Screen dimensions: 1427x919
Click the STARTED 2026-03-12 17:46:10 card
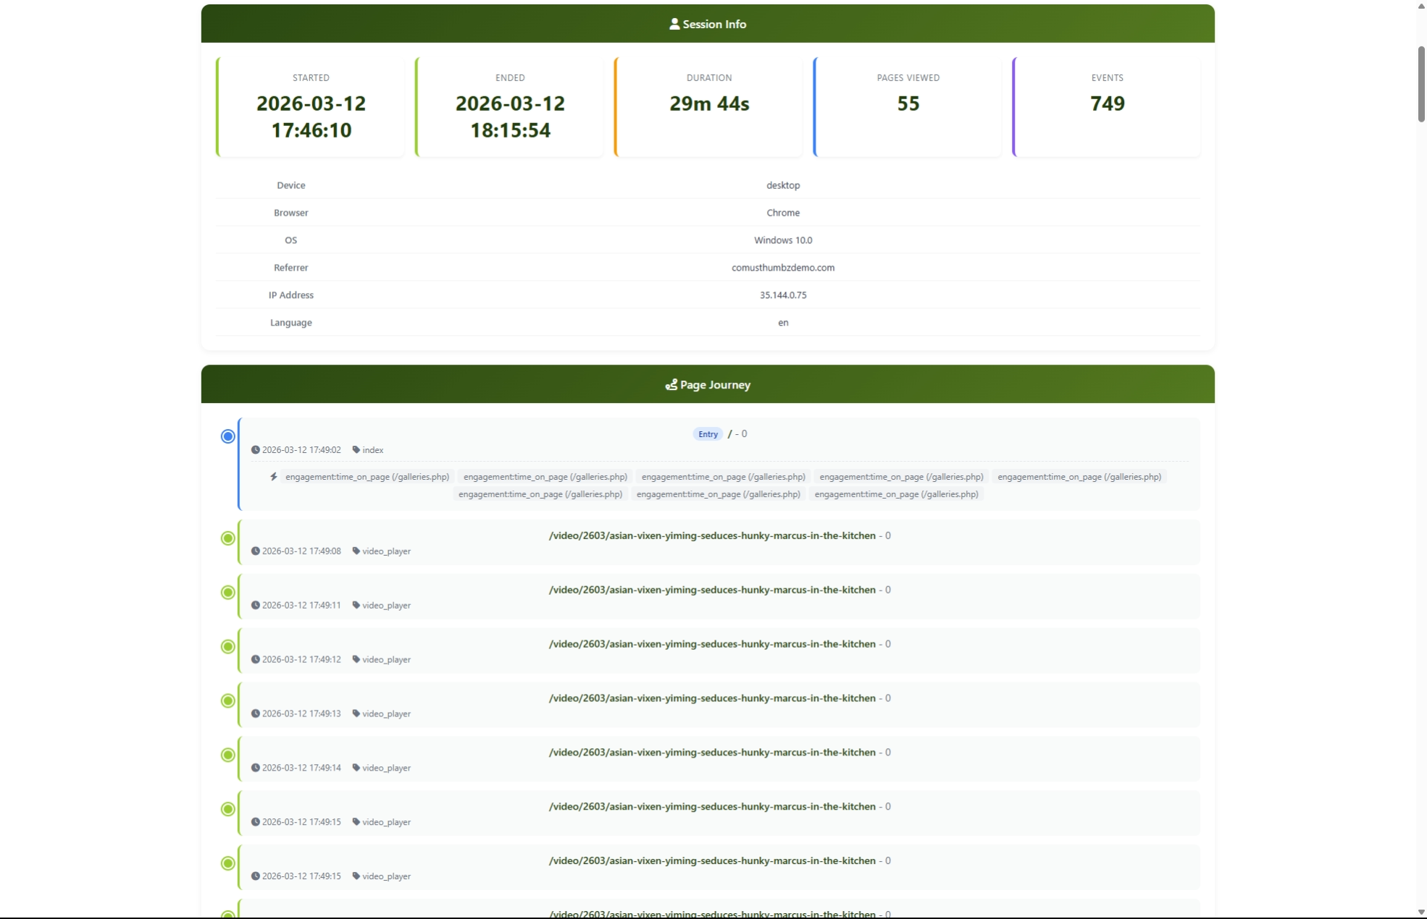(x=310, y=106)
